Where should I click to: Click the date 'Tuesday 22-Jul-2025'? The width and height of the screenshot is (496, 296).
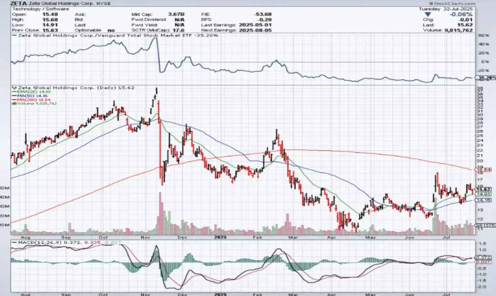[446, 9]
